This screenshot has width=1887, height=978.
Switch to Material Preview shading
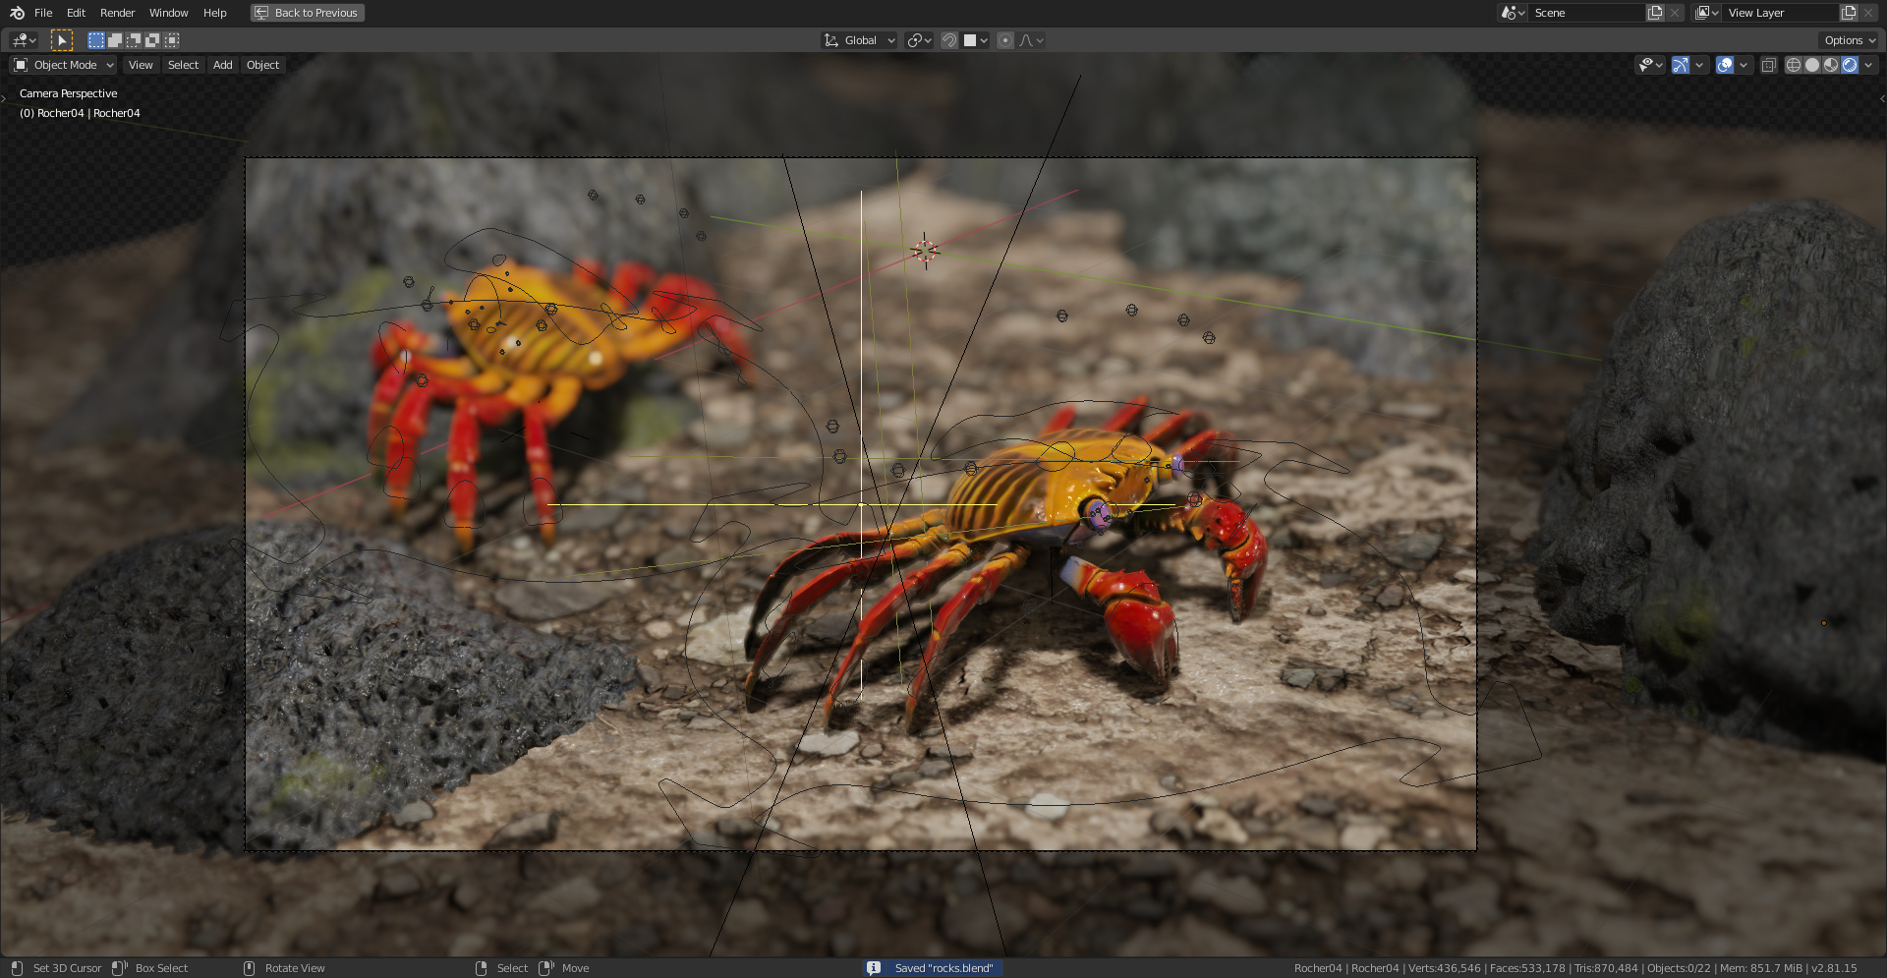(1831, 65)
